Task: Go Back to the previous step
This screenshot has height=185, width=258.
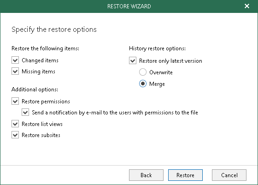Action: (x=146, y=175)
